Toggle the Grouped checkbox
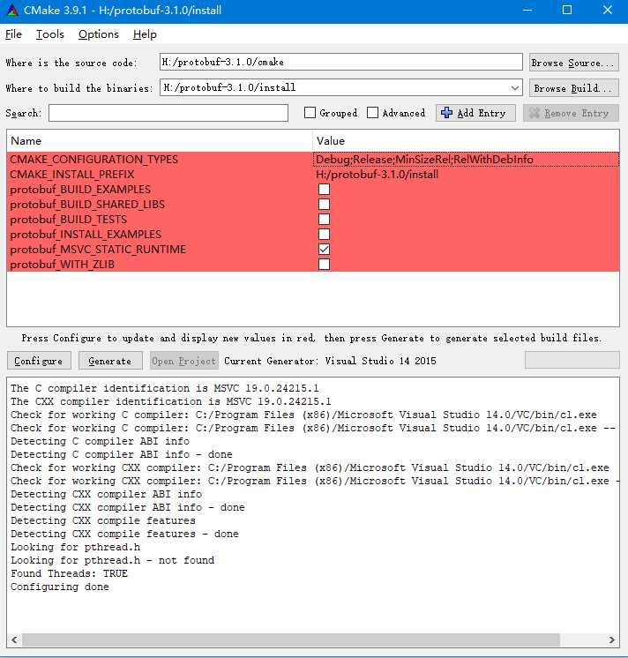628x658 pixels. coord(310,113)
